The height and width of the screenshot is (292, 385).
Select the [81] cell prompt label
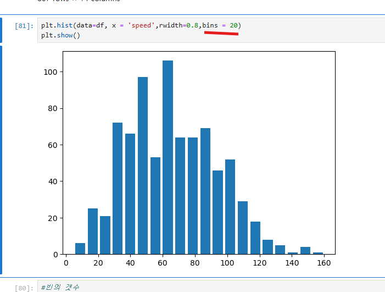[x=24, y=26]
